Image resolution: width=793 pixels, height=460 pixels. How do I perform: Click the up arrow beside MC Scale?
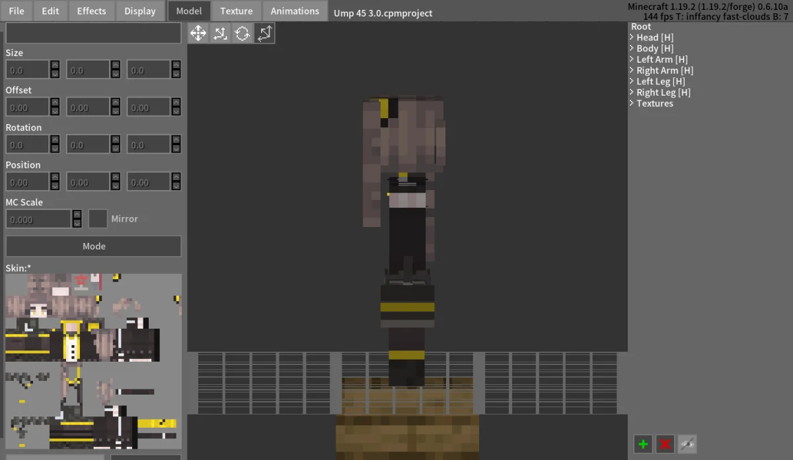coord(77,214)
